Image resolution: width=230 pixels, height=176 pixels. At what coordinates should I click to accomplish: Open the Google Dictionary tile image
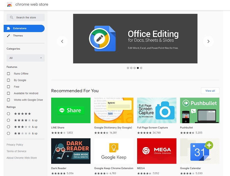[x=114, y=110]
